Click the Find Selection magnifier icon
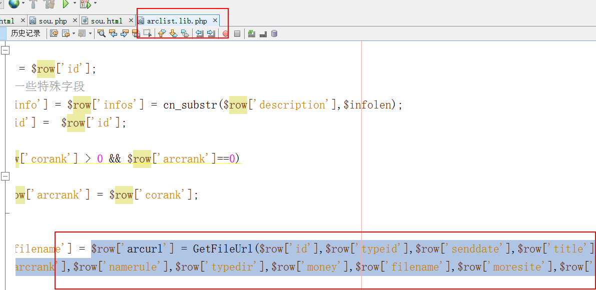The width and height of the screenshot is (596, 290). point(102,33)
